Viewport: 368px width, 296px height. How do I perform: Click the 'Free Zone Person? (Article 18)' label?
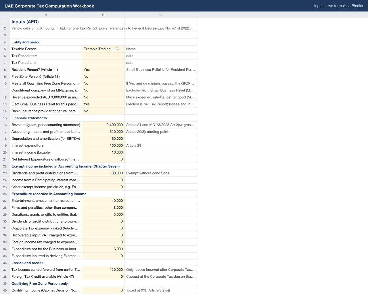click(x=36, y=76)
